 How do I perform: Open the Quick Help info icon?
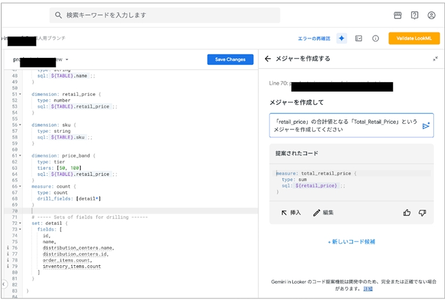click(375, 38)
